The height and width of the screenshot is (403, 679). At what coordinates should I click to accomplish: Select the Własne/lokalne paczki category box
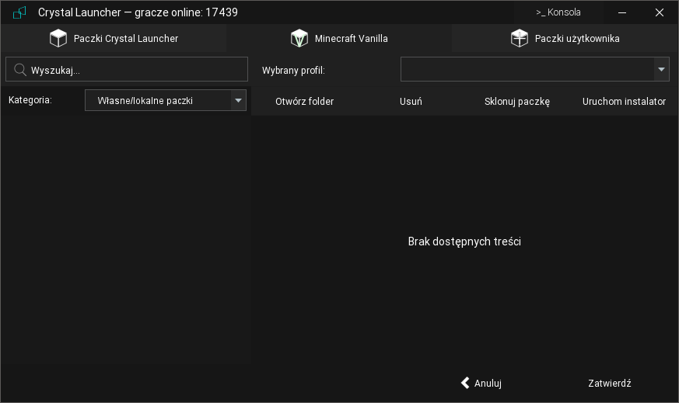click(x=157, y=100)
